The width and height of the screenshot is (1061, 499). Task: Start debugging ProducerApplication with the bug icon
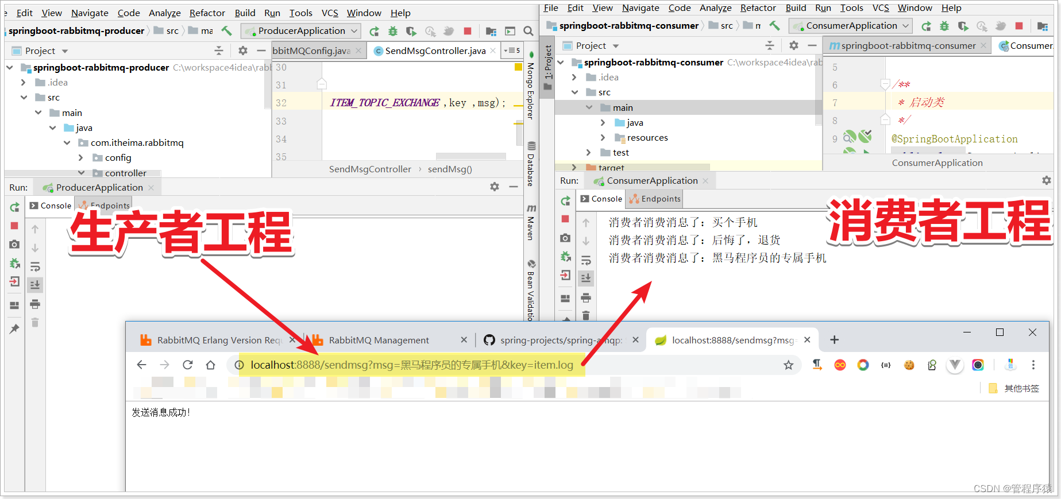point(393,31)
